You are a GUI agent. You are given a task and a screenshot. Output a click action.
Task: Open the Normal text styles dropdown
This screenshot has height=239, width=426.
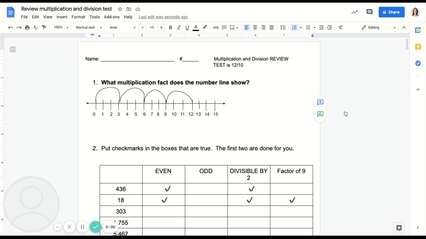pyautogui.click(x=88, y=28)
